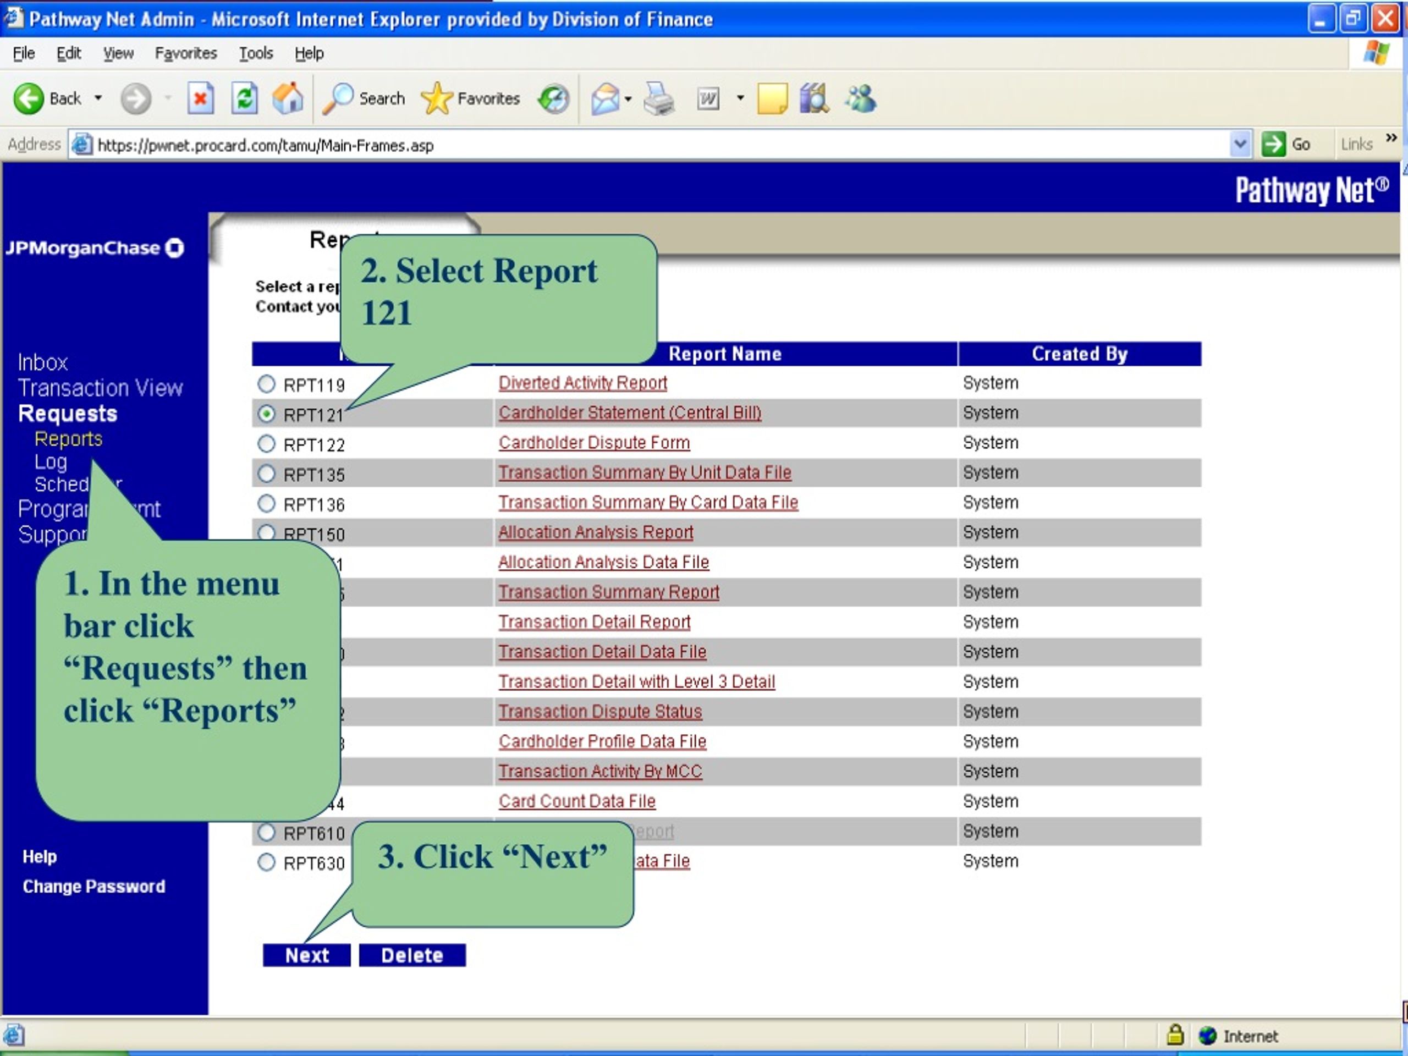Go to the Home page icon

click(x=288, y=98)
